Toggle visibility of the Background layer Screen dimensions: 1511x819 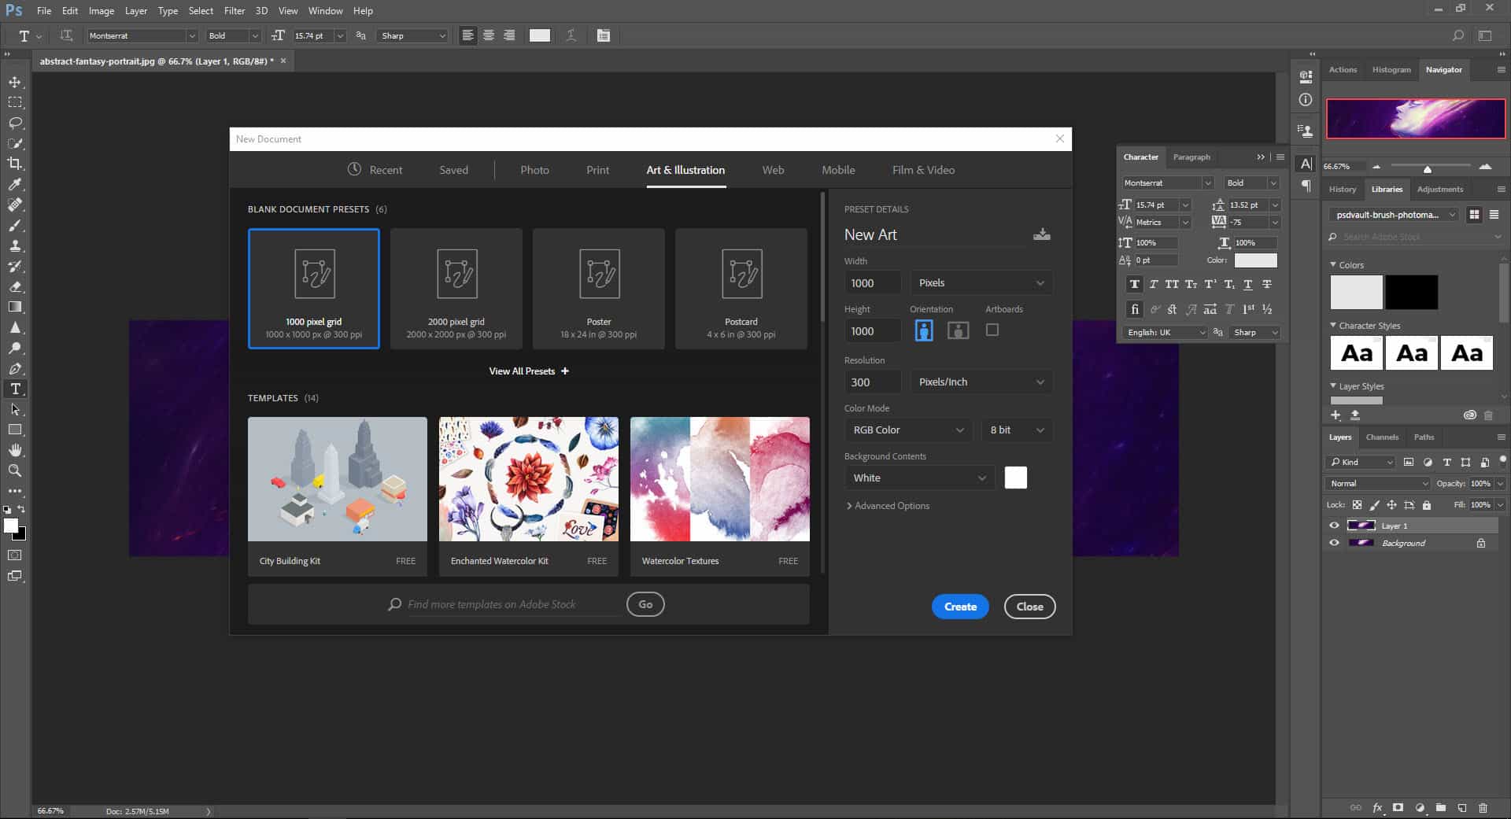pos(1334,543)
